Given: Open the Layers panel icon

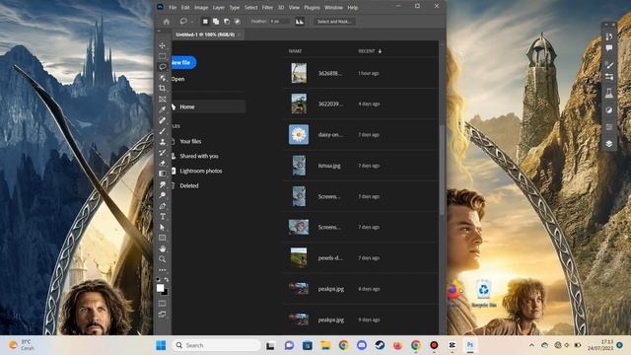Looking at the screenshot, I should pyautogui.click(x=609, y=144).
